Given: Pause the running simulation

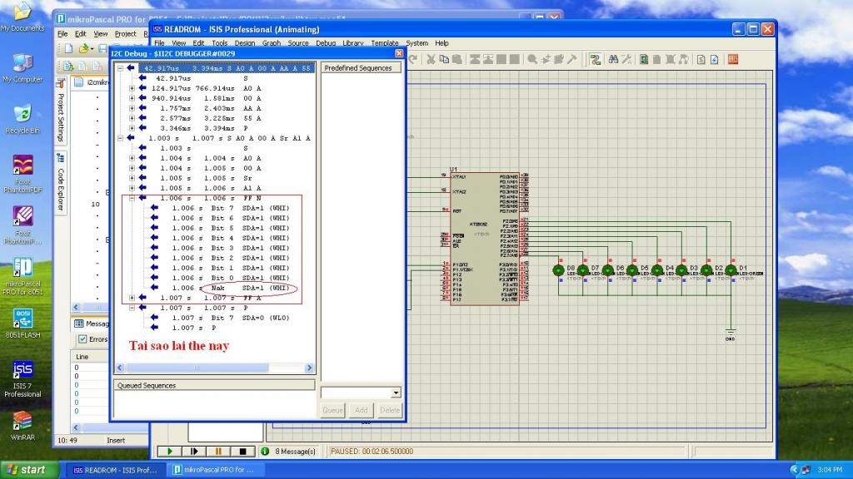Looking at the screenshot, I should 218,452.
